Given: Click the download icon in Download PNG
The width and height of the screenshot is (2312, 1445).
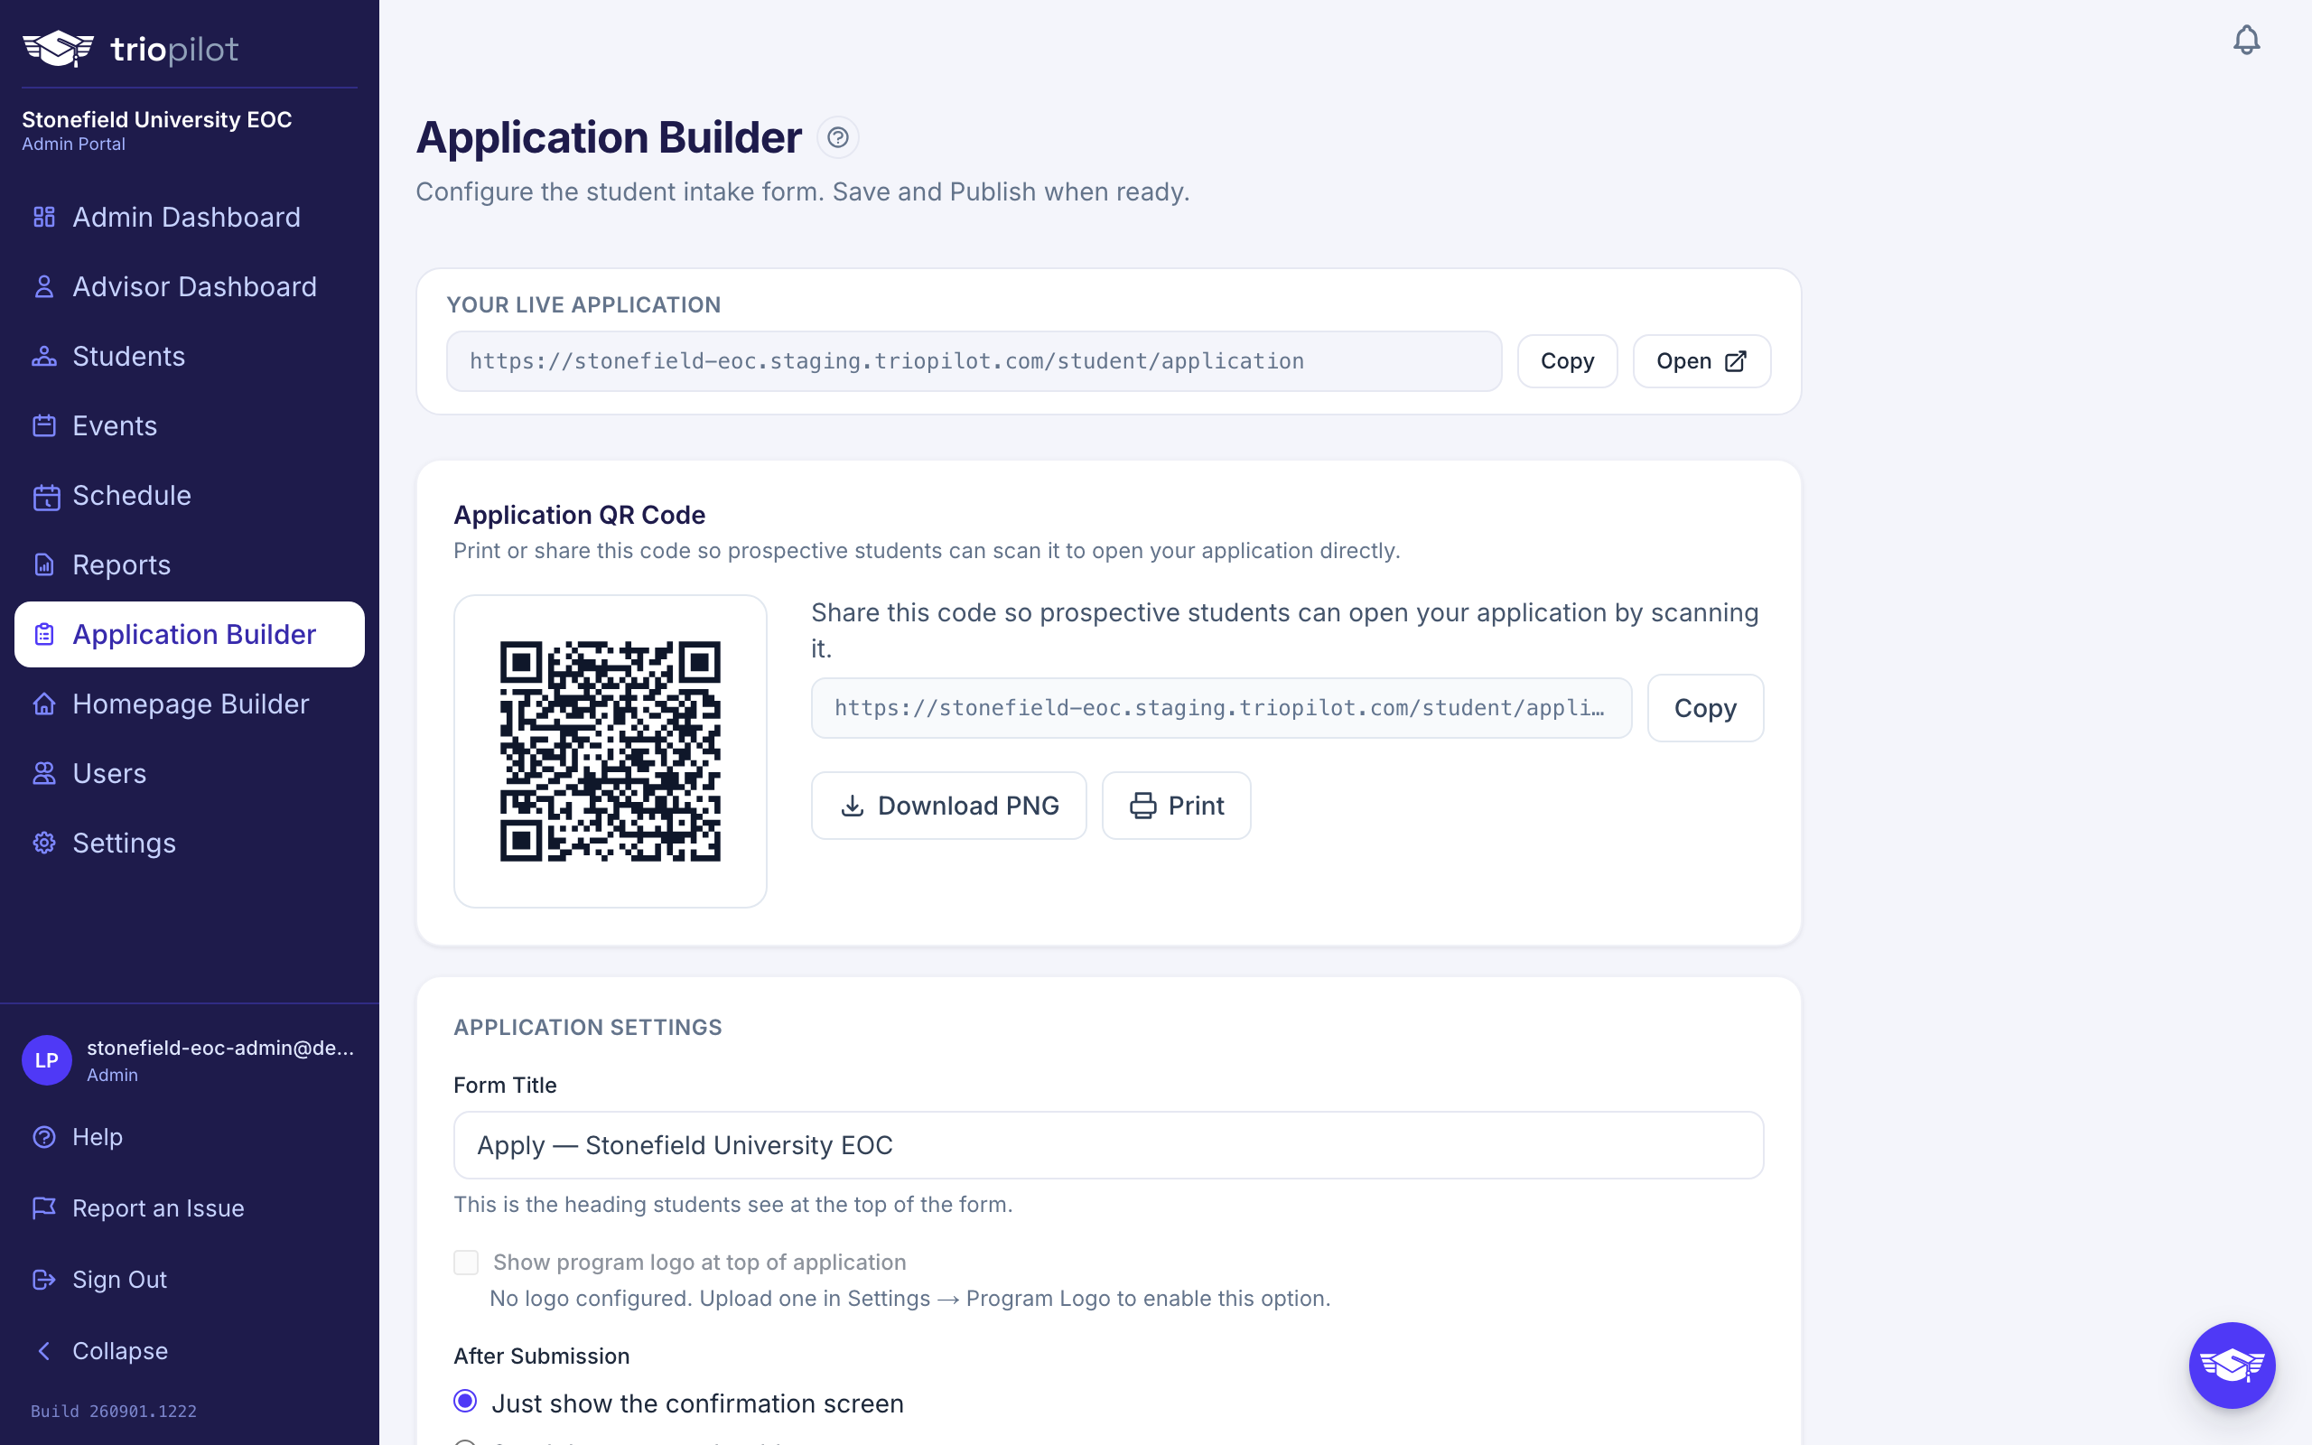Looking at the screenshot, I should [853, 806].
